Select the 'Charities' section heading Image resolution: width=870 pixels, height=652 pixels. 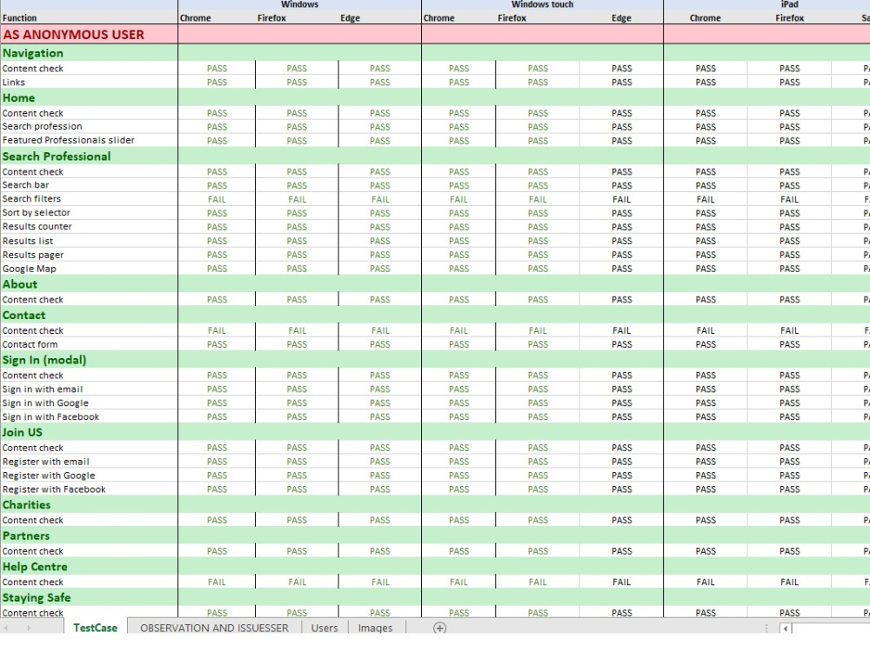pyautogui.click(x=89, y=505)
